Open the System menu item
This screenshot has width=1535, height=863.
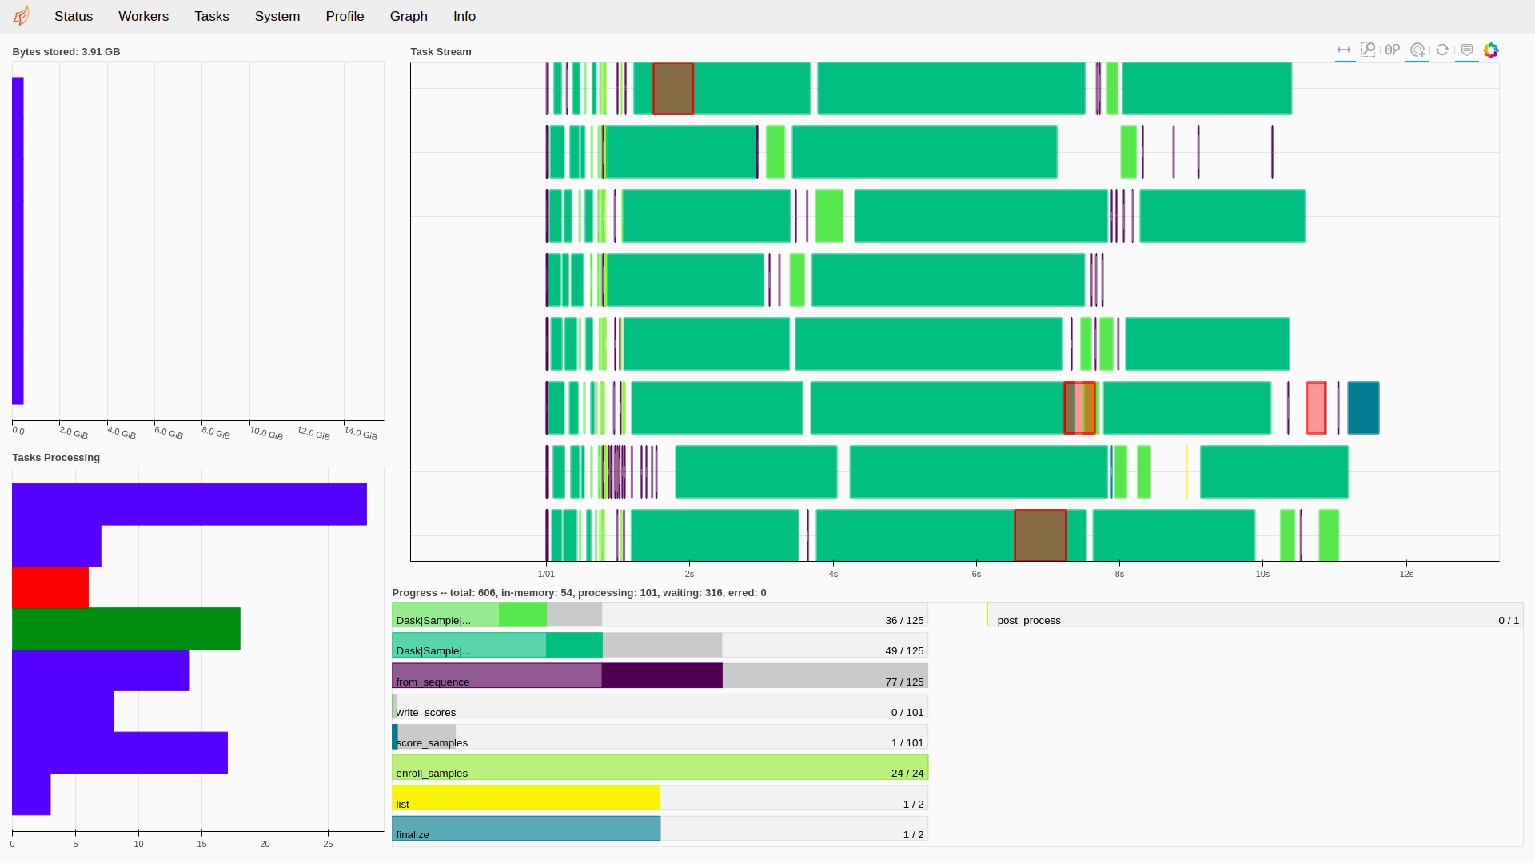coord(277,16)
